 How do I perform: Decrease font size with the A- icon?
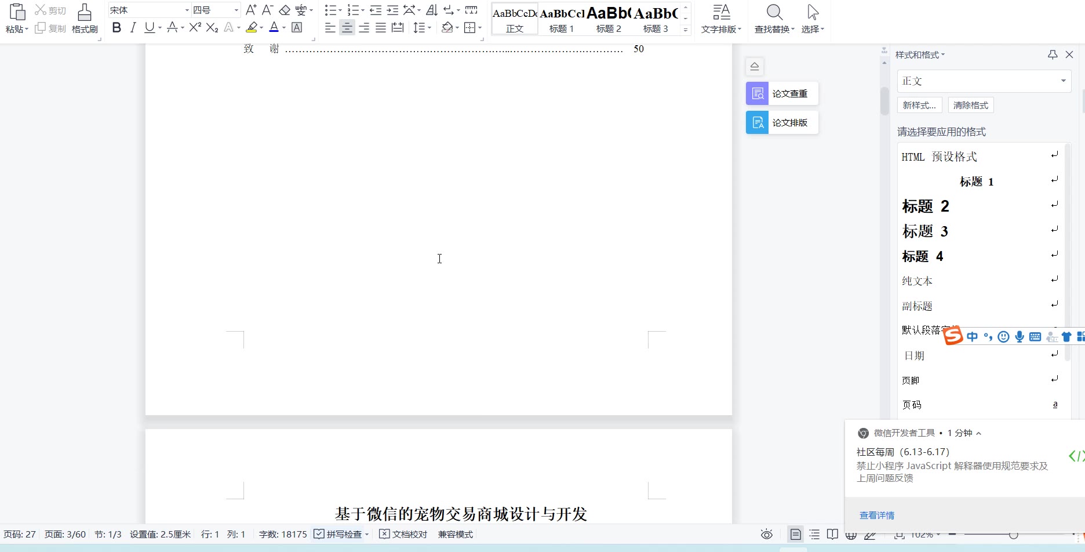coord(267,10)
